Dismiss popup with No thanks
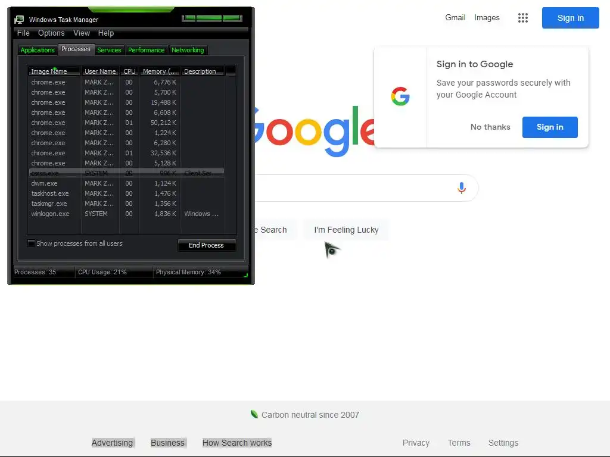 [x=490, y=127]
